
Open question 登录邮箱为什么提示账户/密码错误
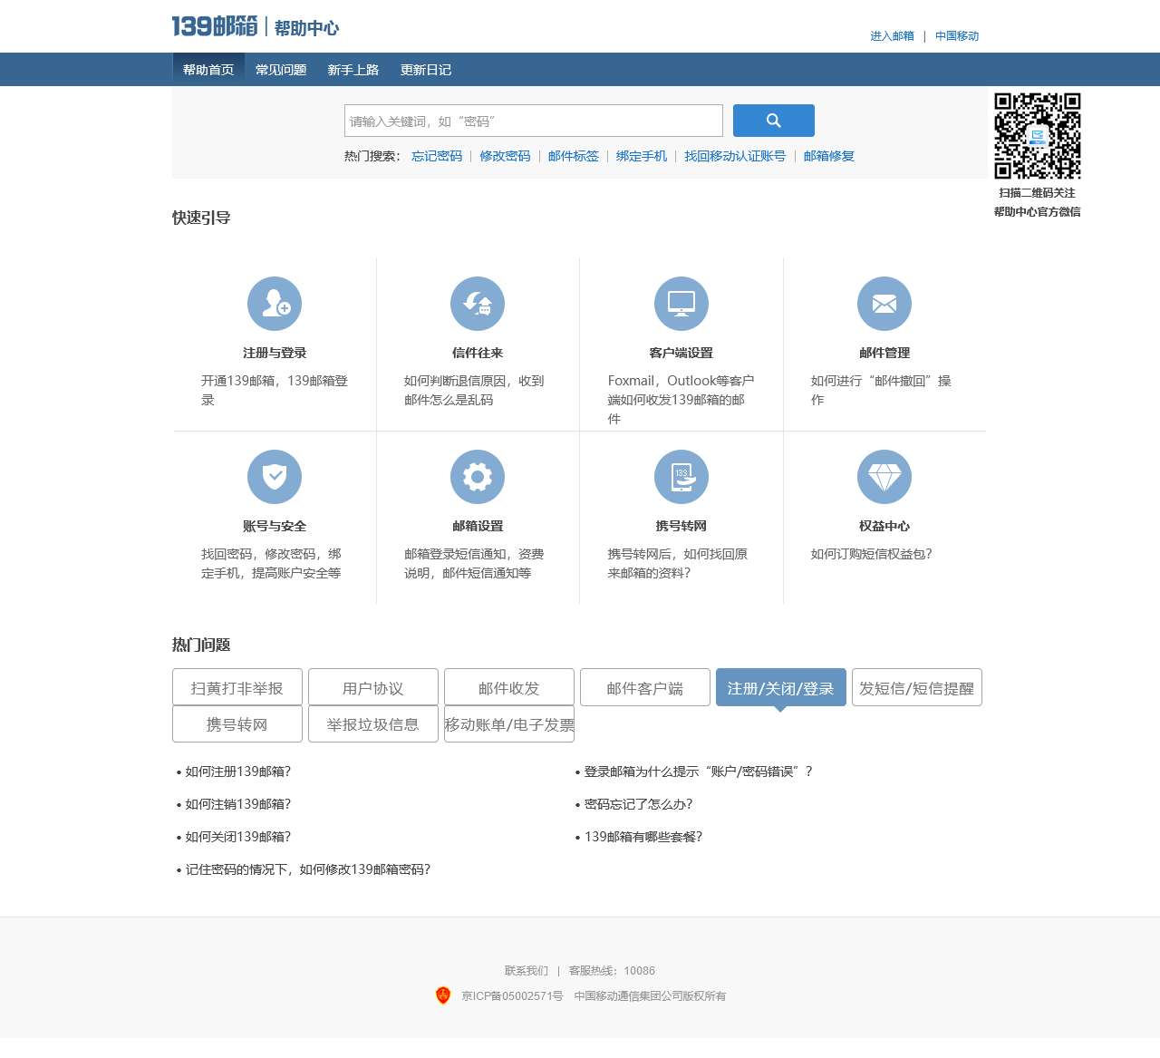click(699, 772)
